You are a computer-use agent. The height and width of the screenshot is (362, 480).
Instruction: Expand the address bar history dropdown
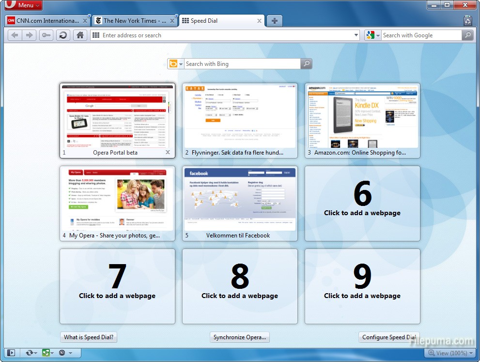point(356,35)
